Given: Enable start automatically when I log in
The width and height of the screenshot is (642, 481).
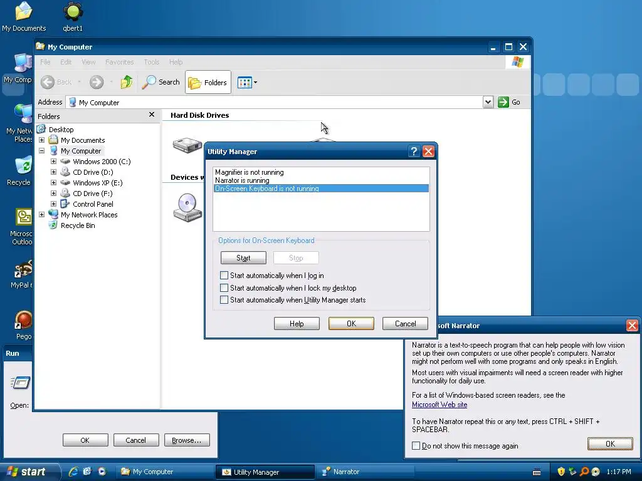Looking at the screenshot, I should (224, 276).
